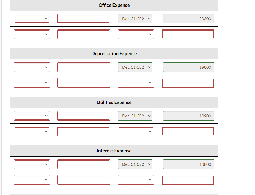Expand the empty credit-side date dropdown in Utilities Expense
Screen dimensions: 255x195
coord(136,131)
